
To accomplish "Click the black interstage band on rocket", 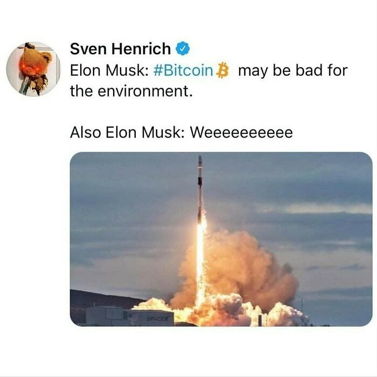I will (200, 181).
